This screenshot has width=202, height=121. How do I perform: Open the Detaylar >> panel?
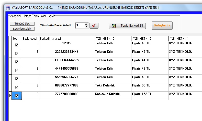(x=162, y=26)
